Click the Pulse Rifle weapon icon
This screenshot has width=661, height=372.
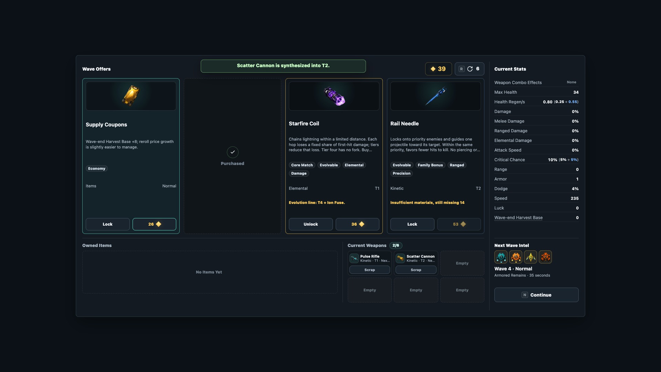click(354, 258)
